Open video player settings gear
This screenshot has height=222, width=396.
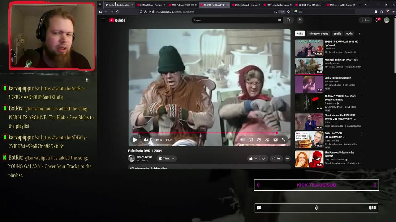click(x=259, y=140)
